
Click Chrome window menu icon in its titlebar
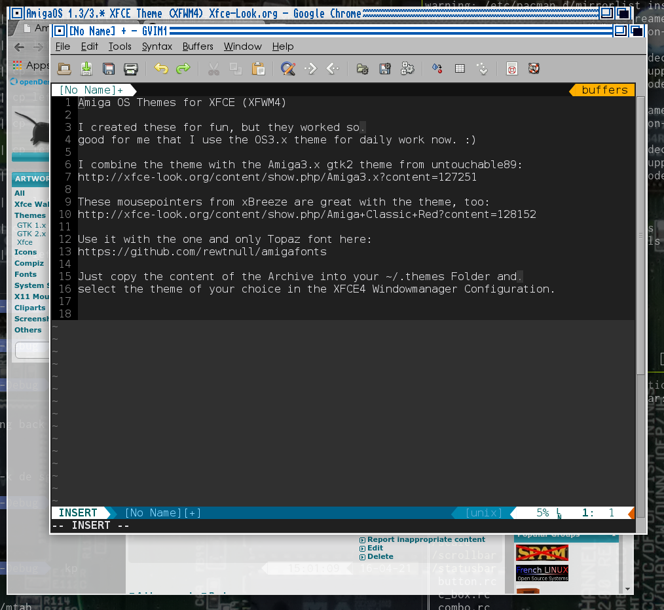(x=16, y=13)
